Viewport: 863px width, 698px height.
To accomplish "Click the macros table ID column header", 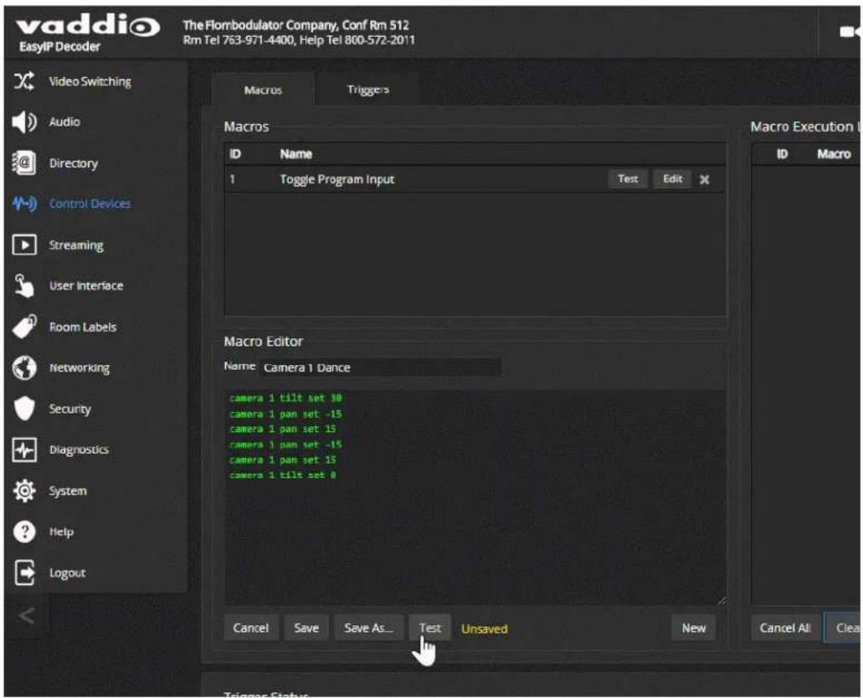I will (x=235, y=154).
